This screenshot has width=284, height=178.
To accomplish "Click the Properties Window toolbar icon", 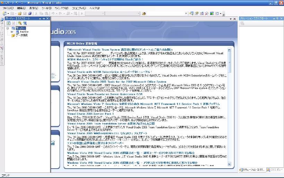I will point(197,14).
